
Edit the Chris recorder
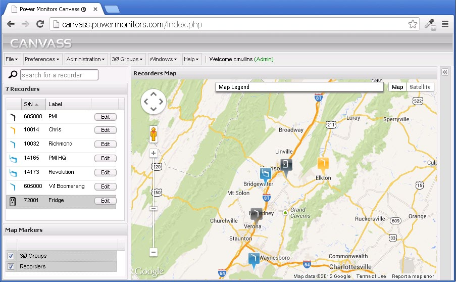pos(105,130)
